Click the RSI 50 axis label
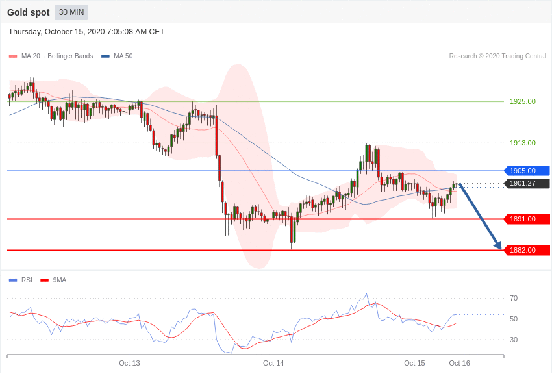Image resolution: width=552 pixels, height=374 pixels. point(514,319)
